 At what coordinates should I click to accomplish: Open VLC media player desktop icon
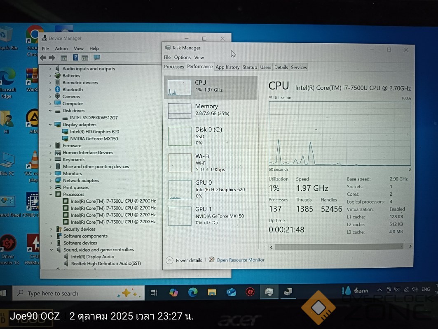[x=33, y=167]
